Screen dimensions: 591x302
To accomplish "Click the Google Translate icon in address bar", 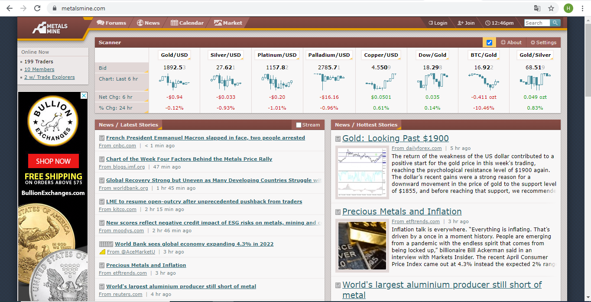I will click(x=537, y=8).
